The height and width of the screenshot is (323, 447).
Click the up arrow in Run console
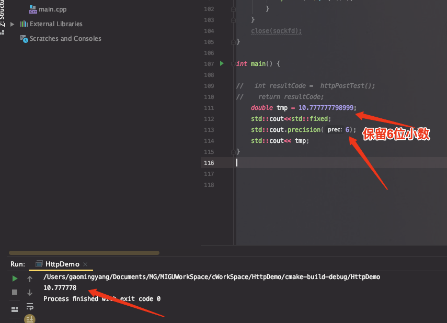tap(30, 279)
